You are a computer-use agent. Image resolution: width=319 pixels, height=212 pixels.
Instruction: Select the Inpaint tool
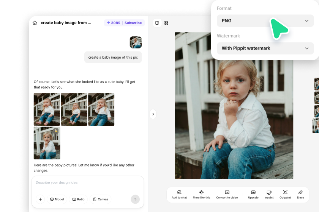pos(269,194)
